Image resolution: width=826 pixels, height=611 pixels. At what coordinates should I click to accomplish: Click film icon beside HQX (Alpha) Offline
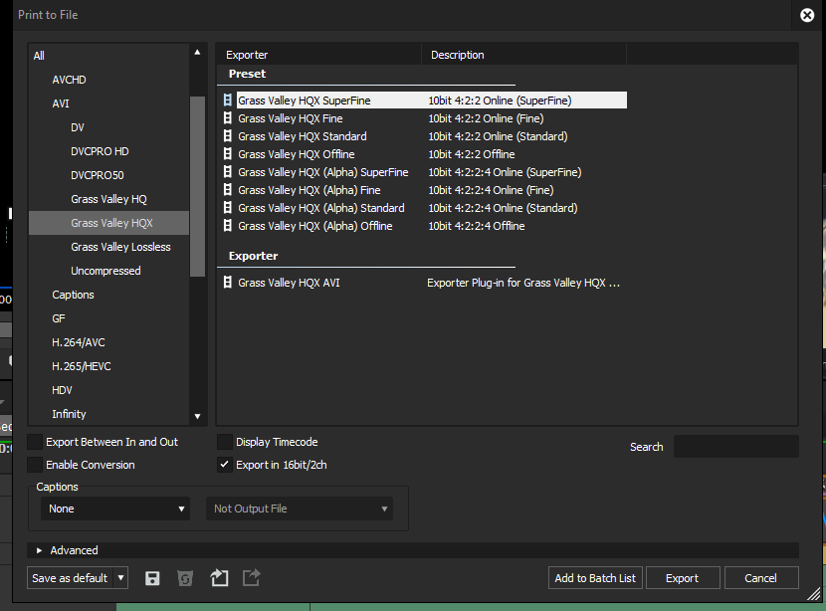click(228, 226)
